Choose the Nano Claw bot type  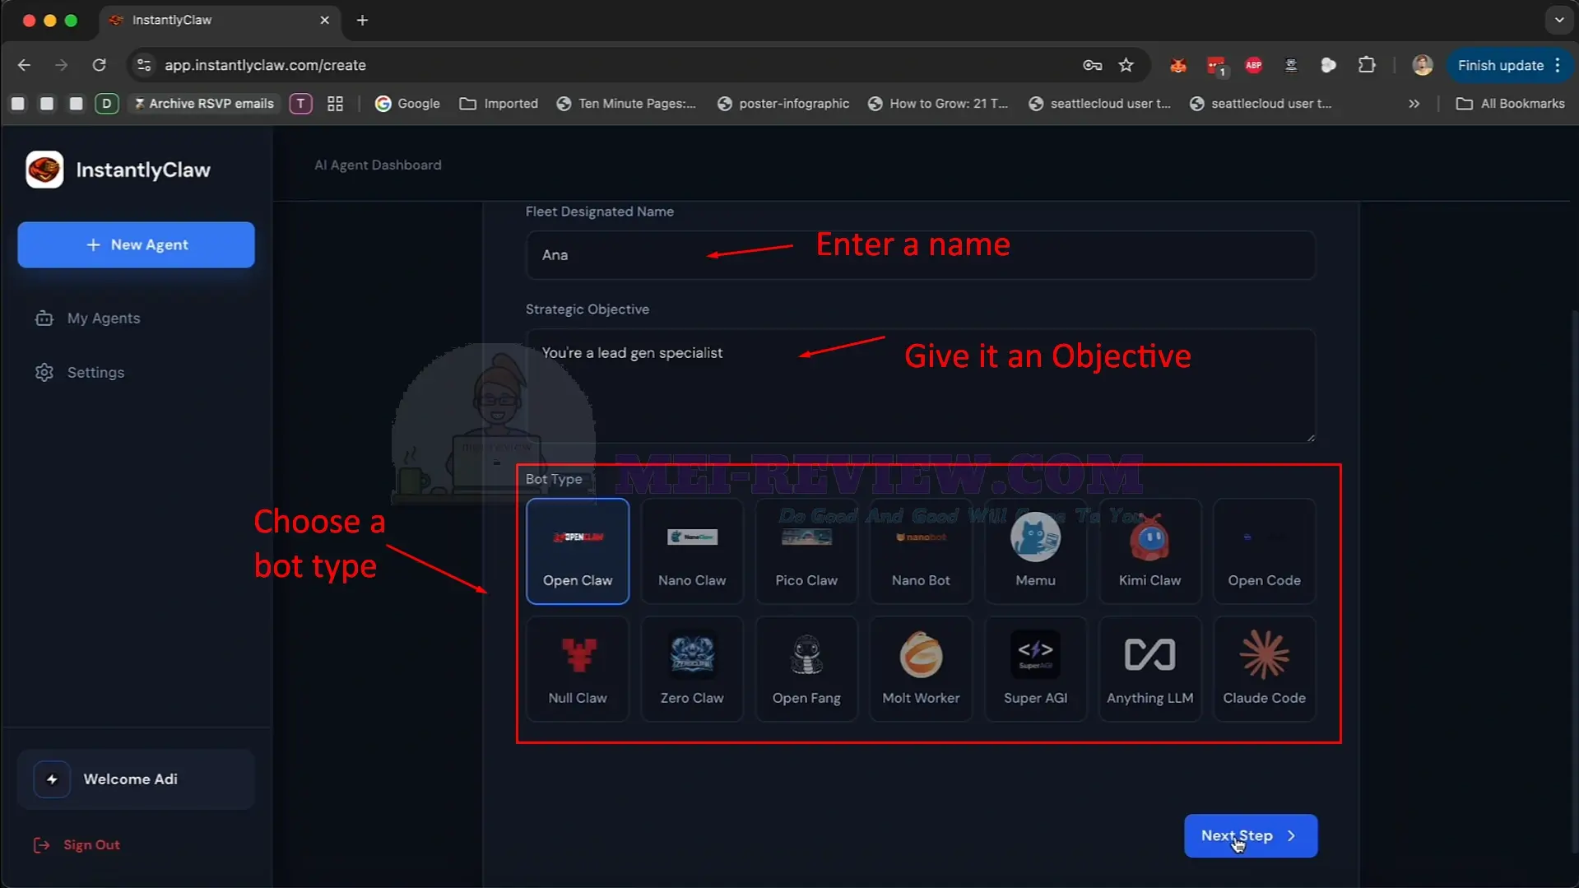[692, 551]
